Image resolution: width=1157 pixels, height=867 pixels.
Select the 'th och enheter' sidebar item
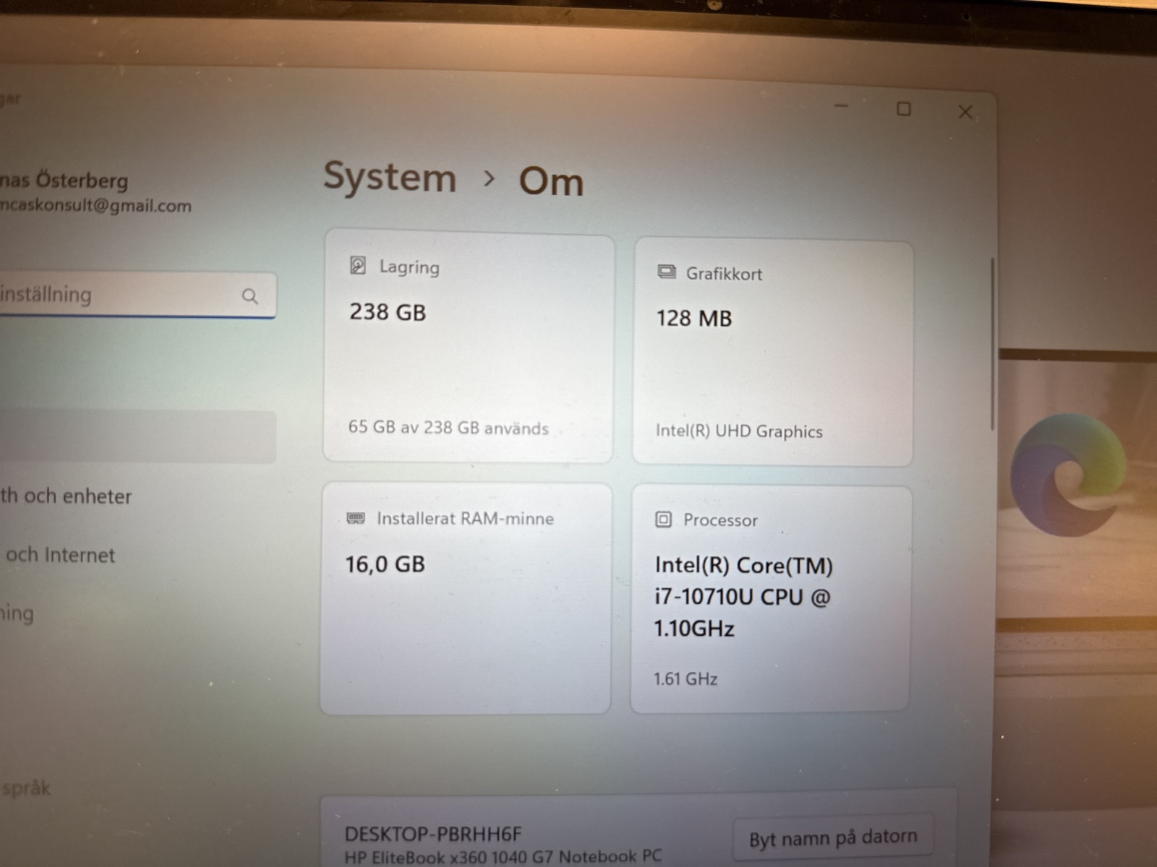pyautogui.click(x=66, y=496)
